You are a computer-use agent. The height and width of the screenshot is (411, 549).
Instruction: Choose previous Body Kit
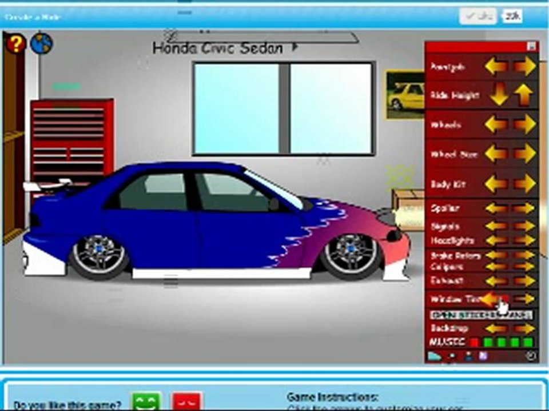(x=496, y=183)
